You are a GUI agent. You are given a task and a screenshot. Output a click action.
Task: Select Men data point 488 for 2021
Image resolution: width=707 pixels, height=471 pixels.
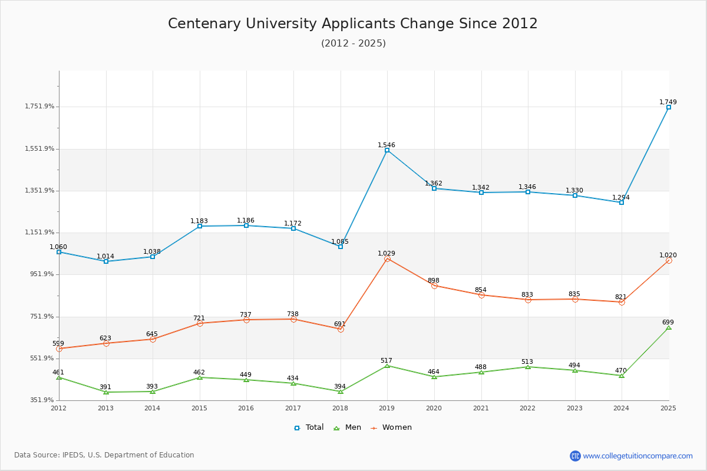point(481,372)
